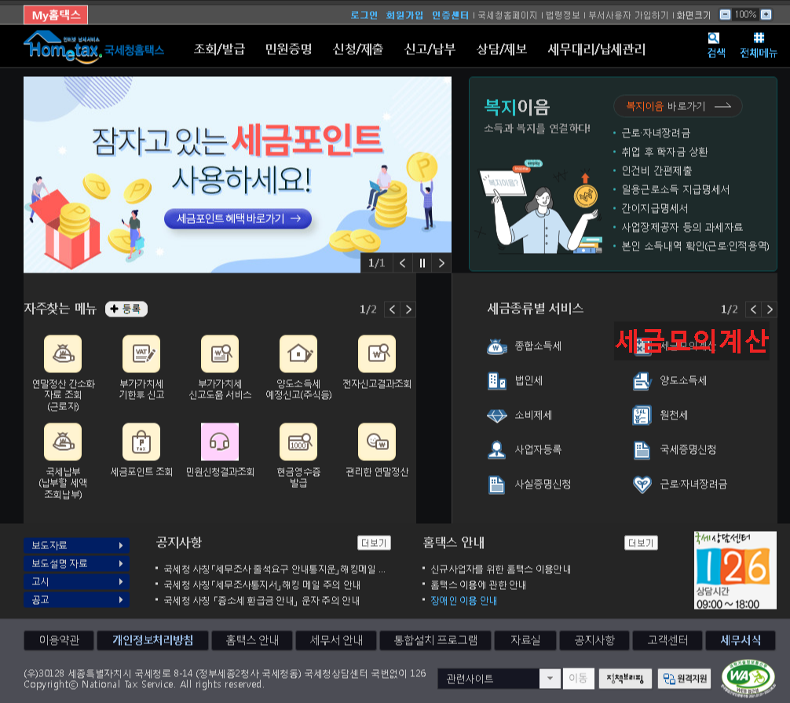
Task: Expand the 고시 menu
Action: (77, 581)
